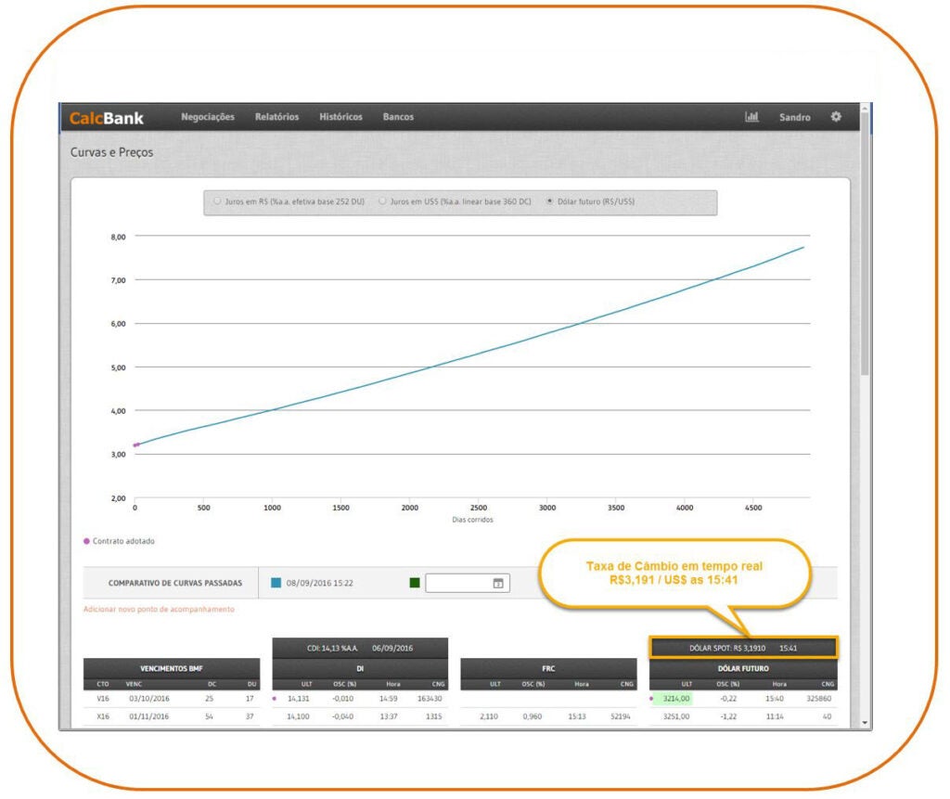Viewport: 950px width, 799px height.
Task: Click the calendar icon in the date field
Action: click(x=498, y=584)
